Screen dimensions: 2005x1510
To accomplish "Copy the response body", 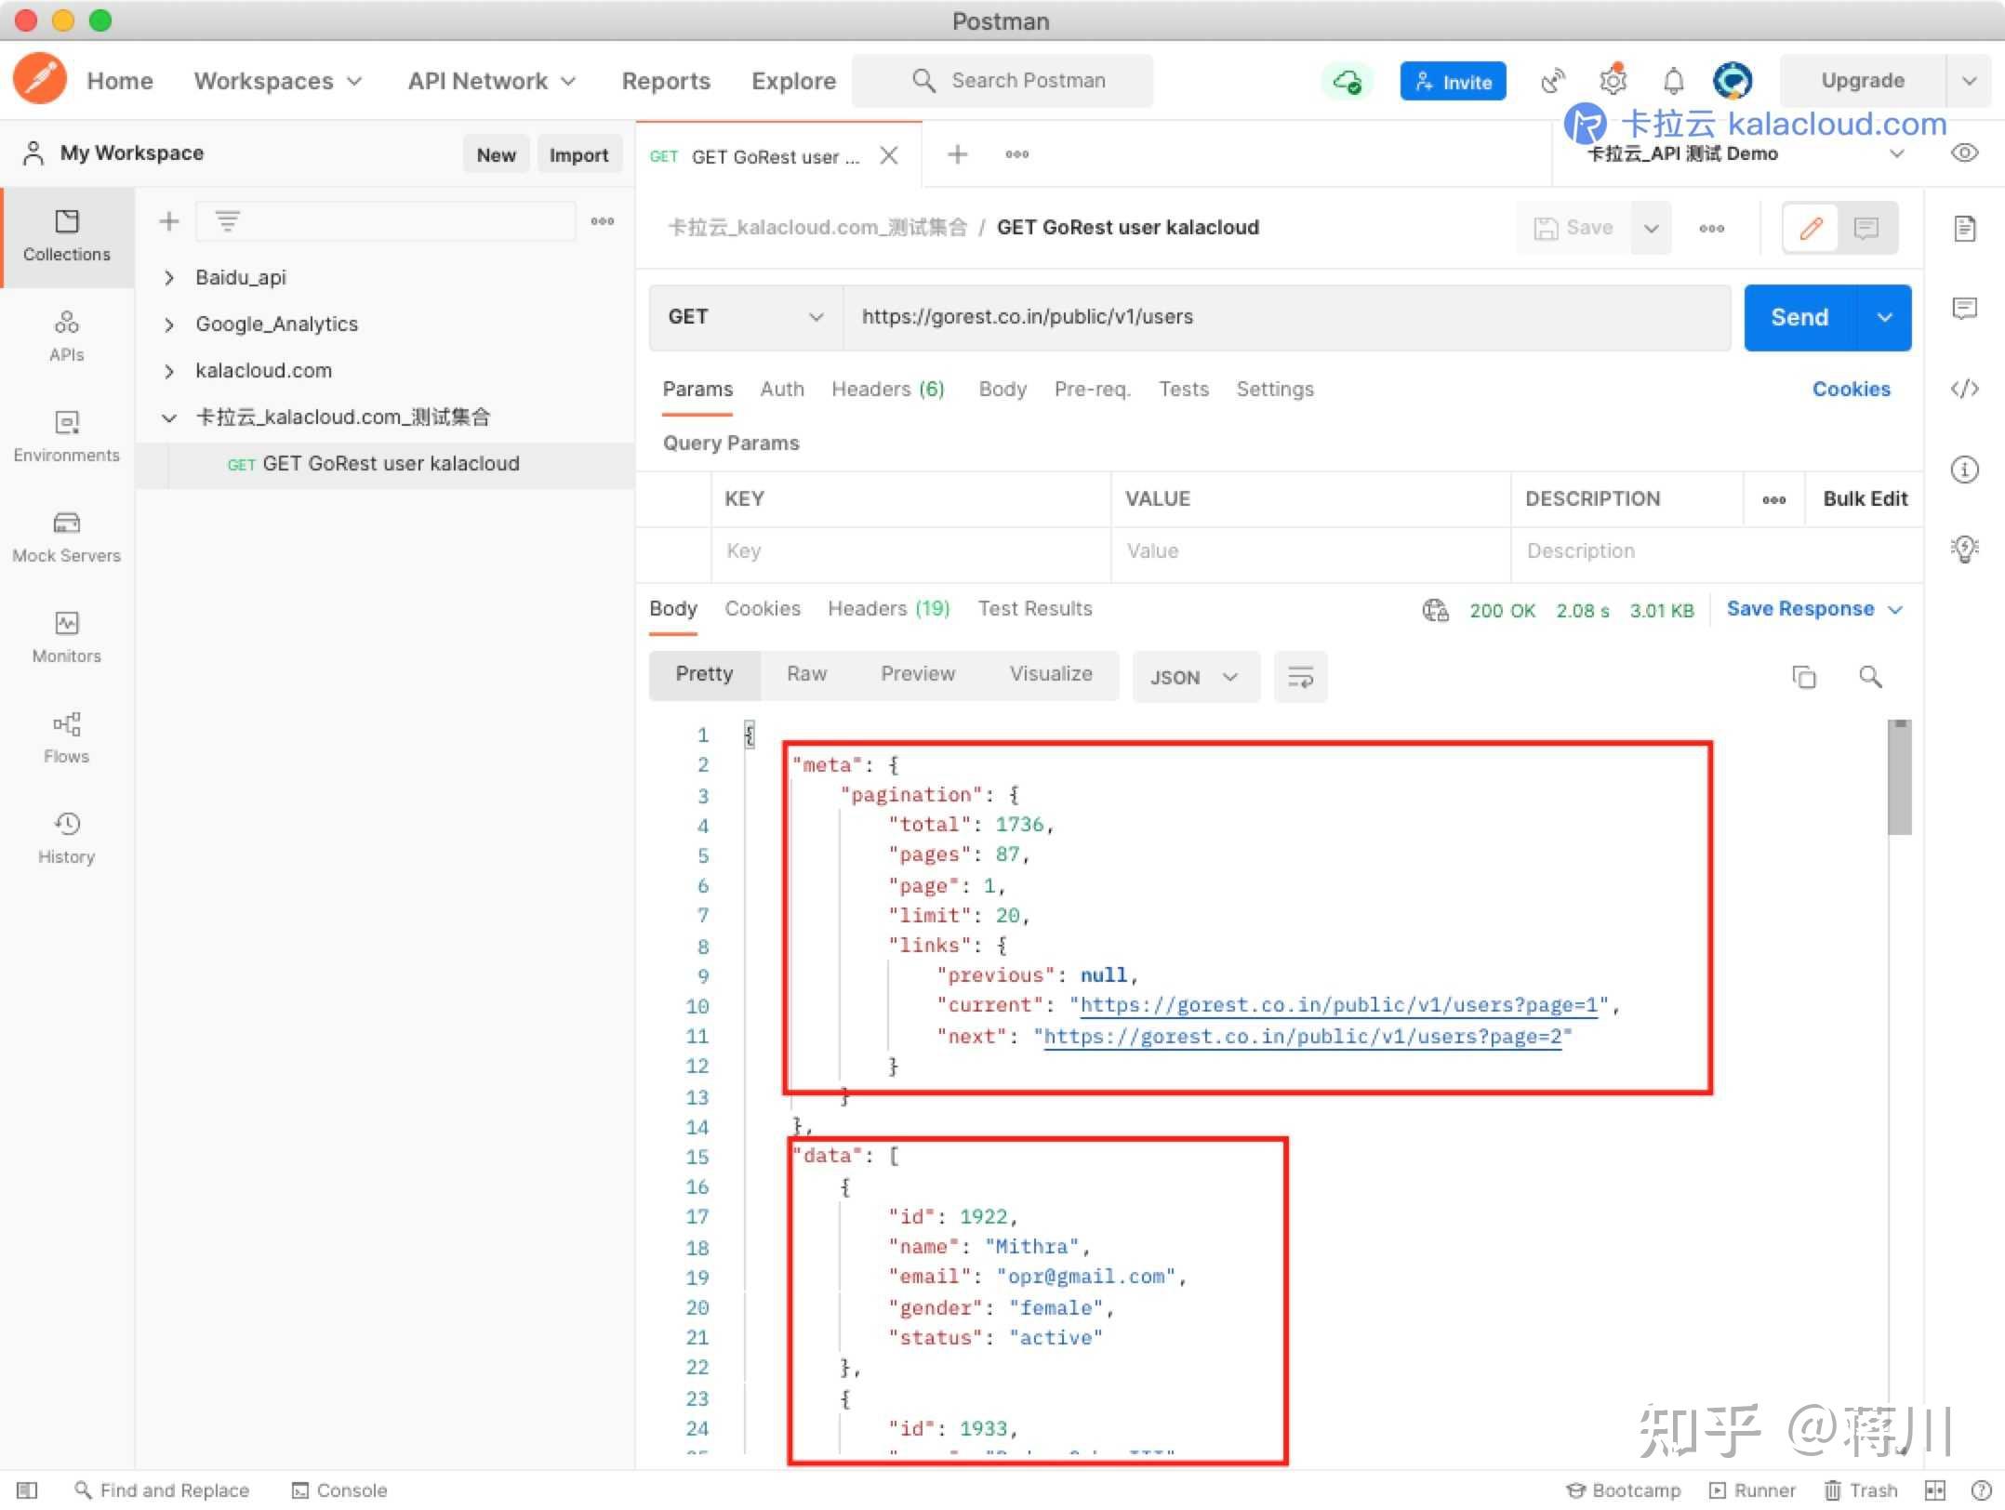I will tap(1805, 677).
